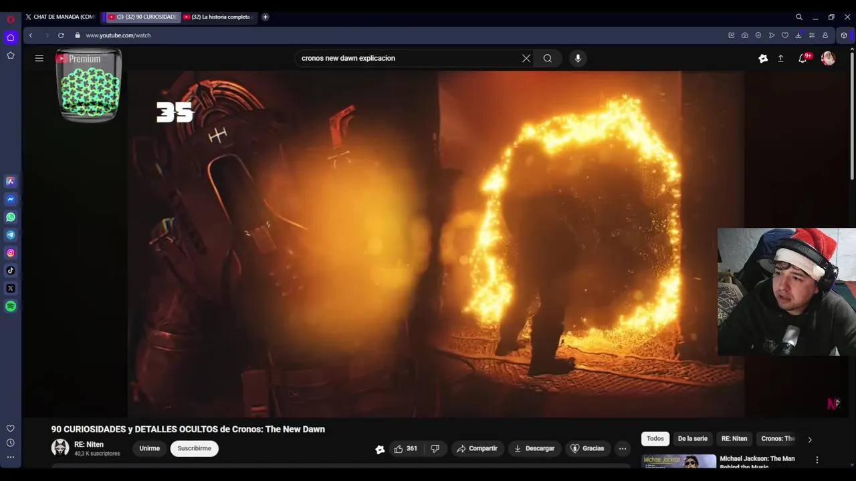Open sidebar more options dots

[11, 458]
